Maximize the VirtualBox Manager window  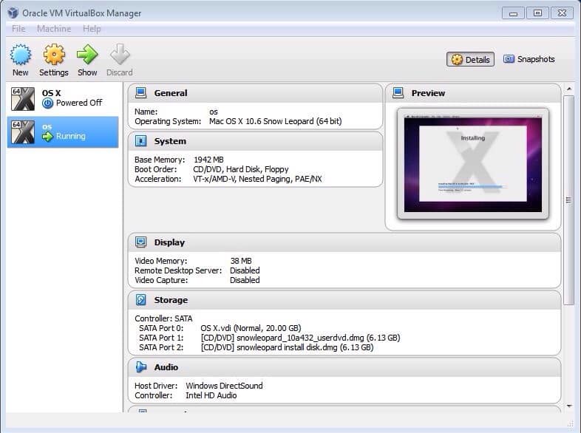tap(537, 13)
